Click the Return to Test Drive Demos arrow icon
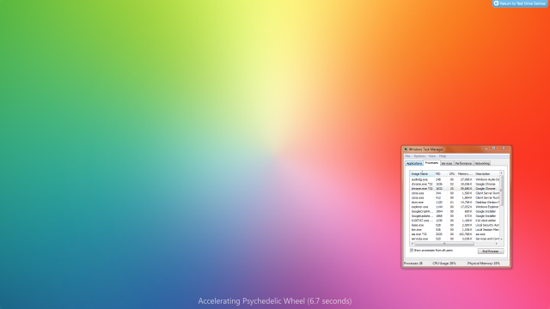Viewport: 550px width, 309px height. click(x=497, y=3)
